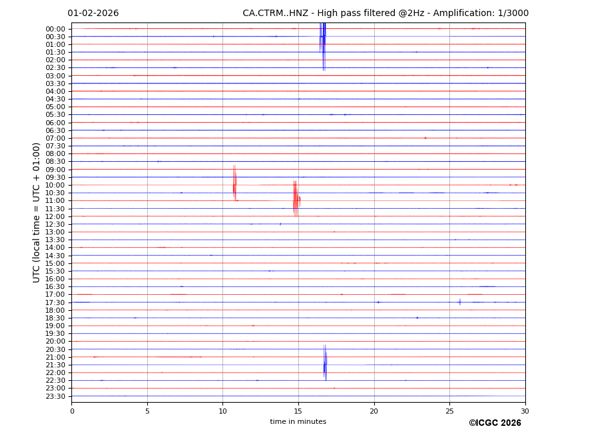596x447 pixels.
Task: Click the x-axis tick label 30
Action: [525, 411]
